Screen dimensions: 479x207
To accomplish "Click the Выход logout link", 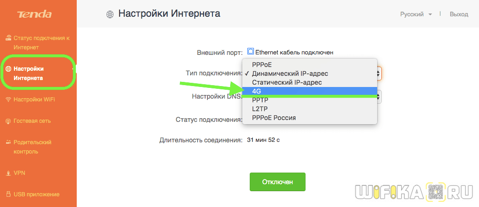I will 459,14.
